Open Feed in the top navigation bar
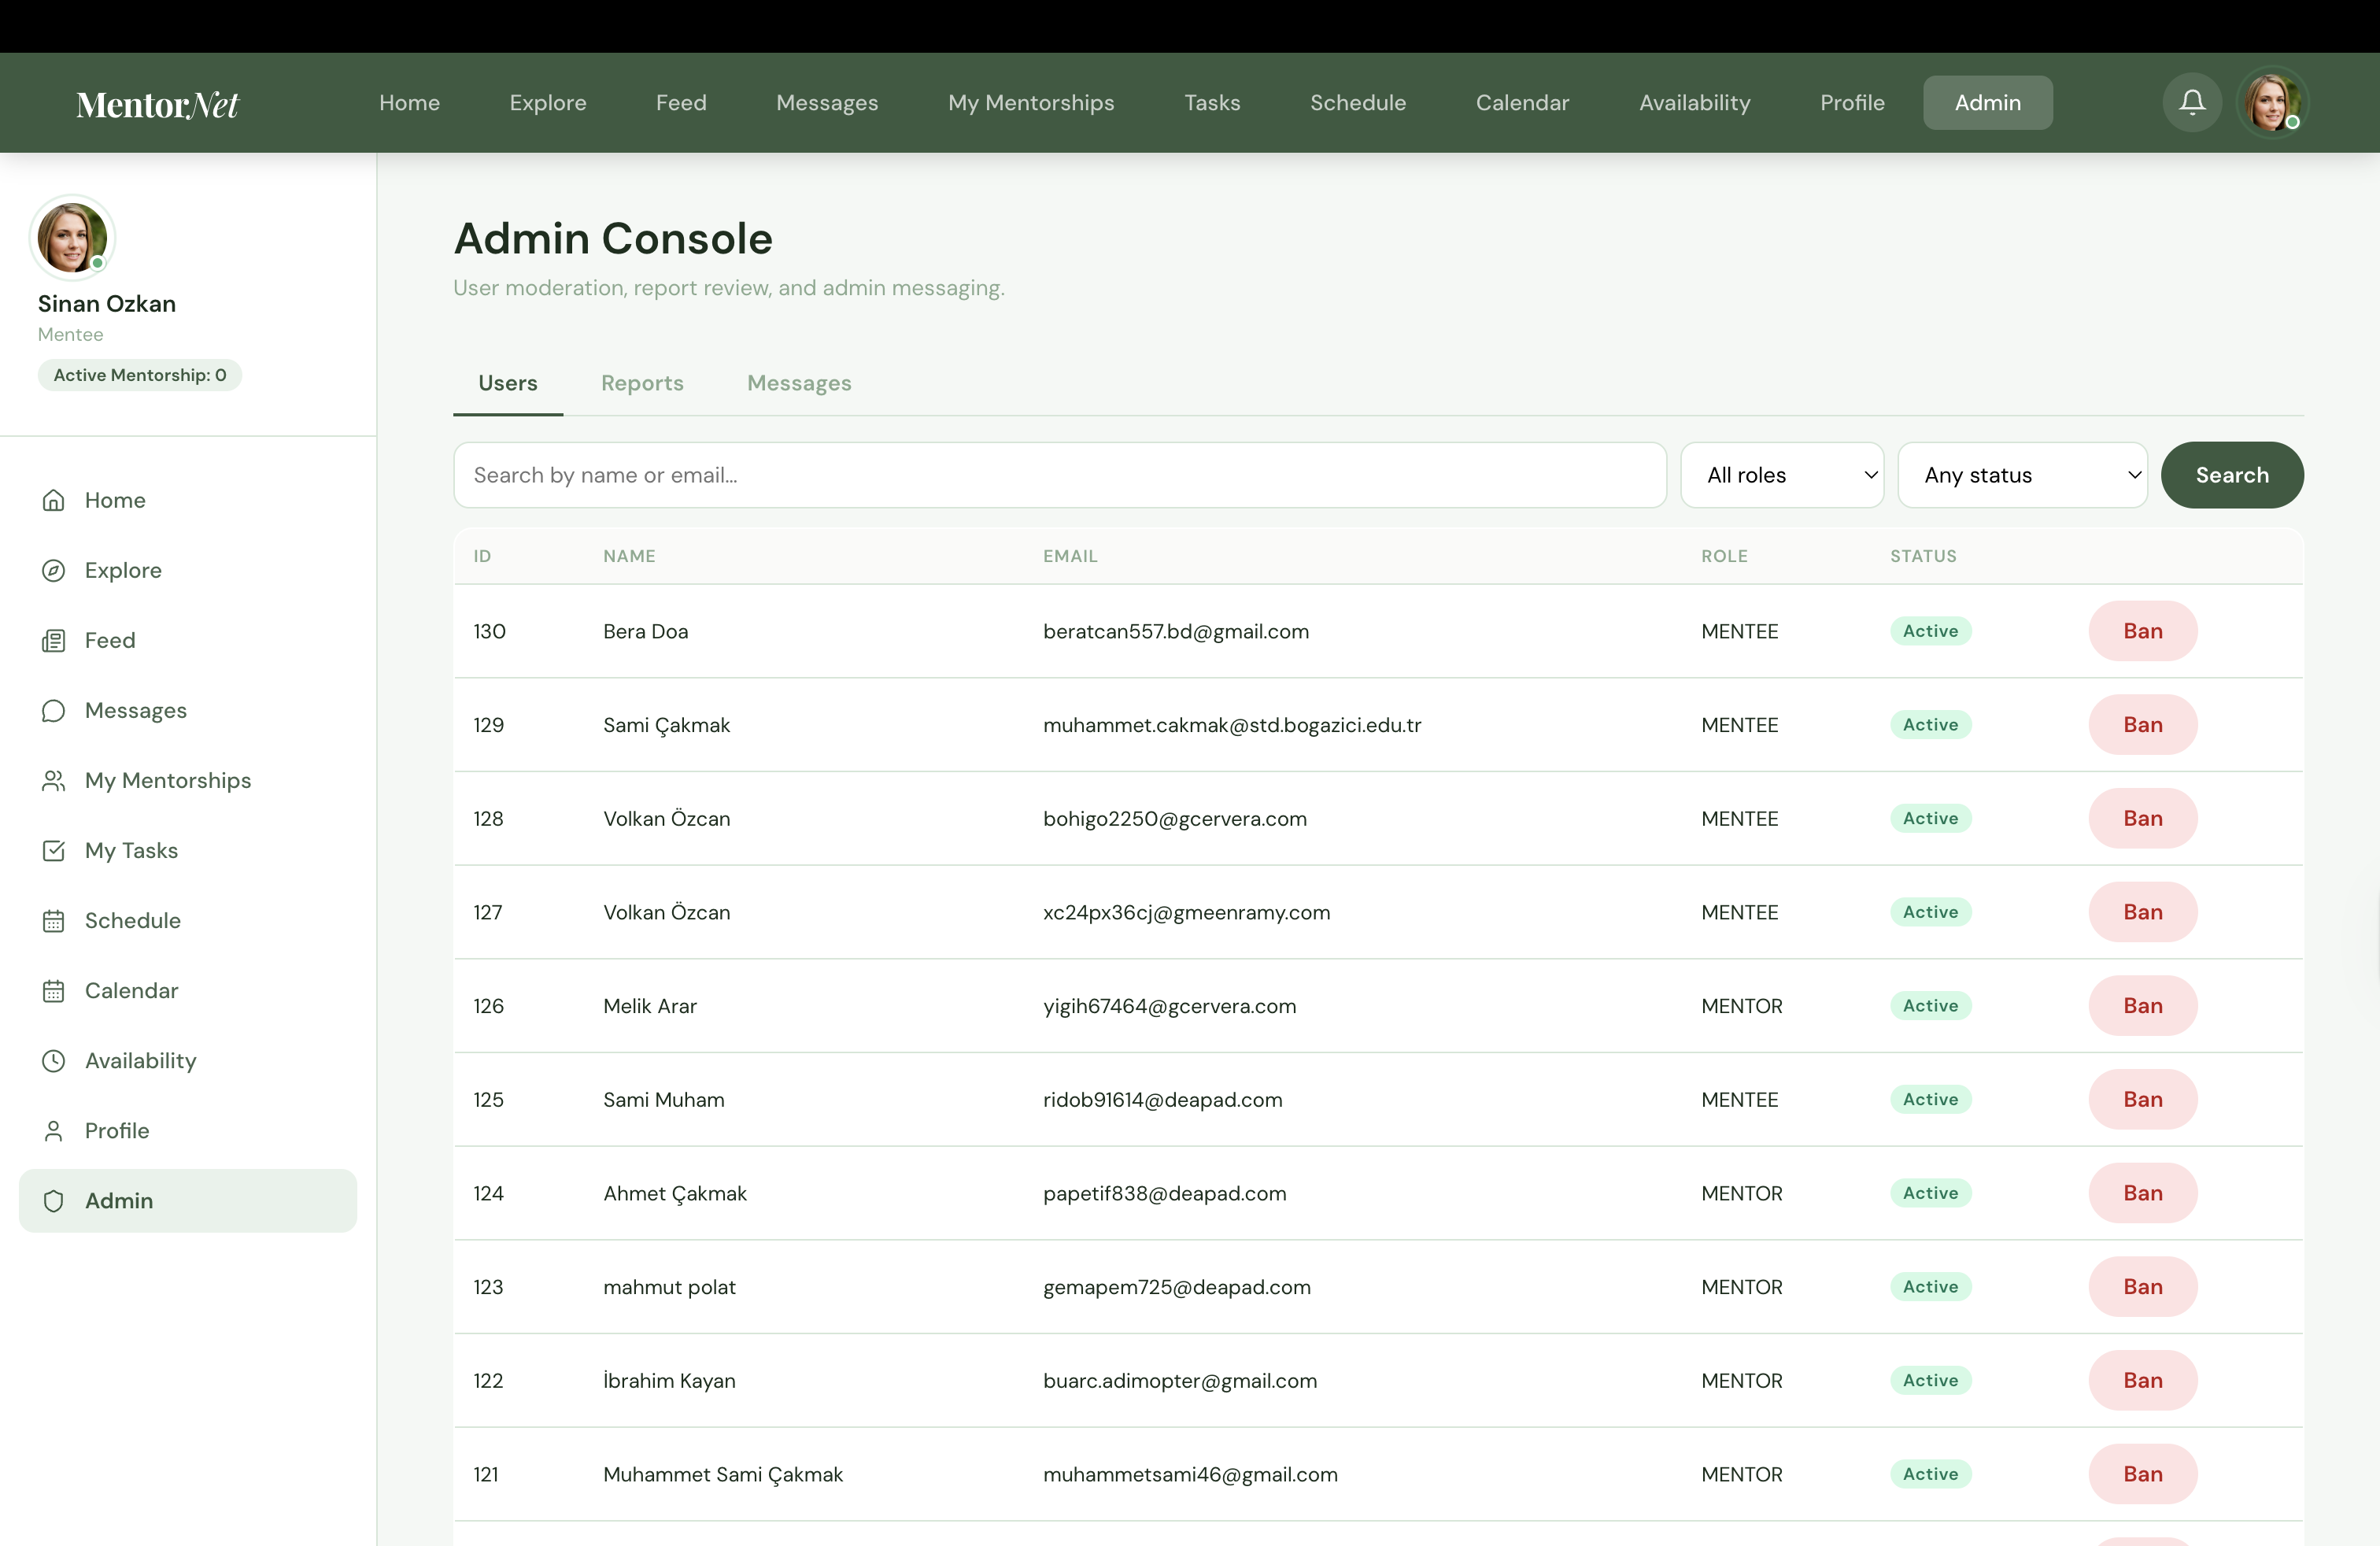 [681, 102]
